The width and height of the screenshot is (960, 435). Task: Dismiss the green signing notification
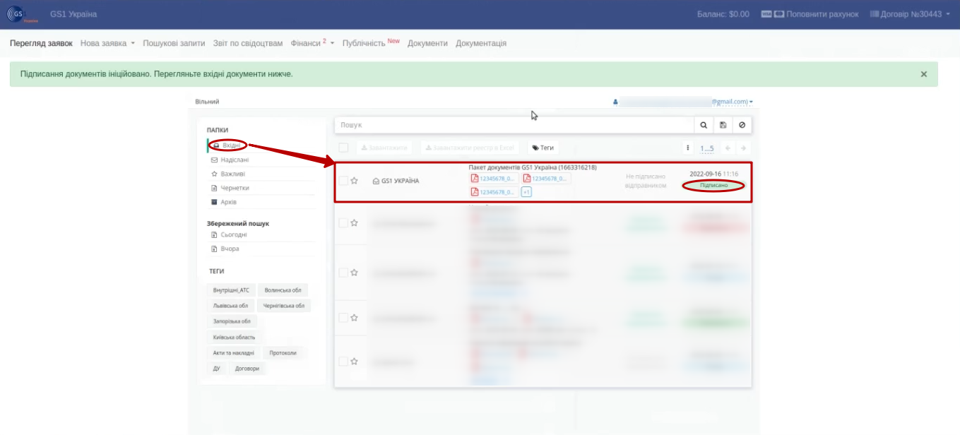click(924, 74)
